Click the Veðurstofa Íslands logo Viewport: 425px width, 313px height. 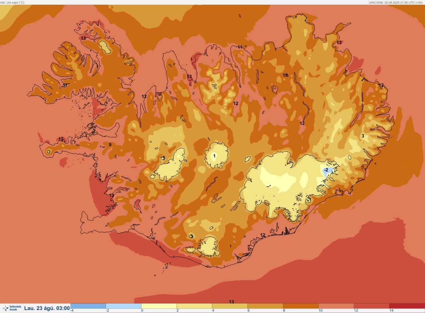[x=11, y=308]
